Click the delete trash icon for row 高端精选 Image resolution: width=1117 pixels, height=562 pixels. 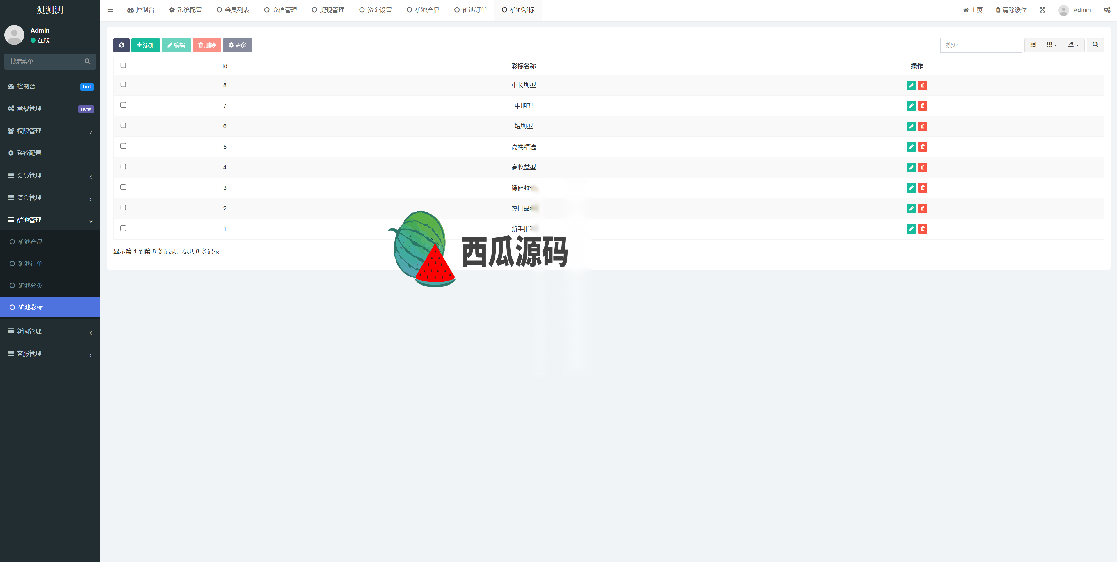point(923,147)
